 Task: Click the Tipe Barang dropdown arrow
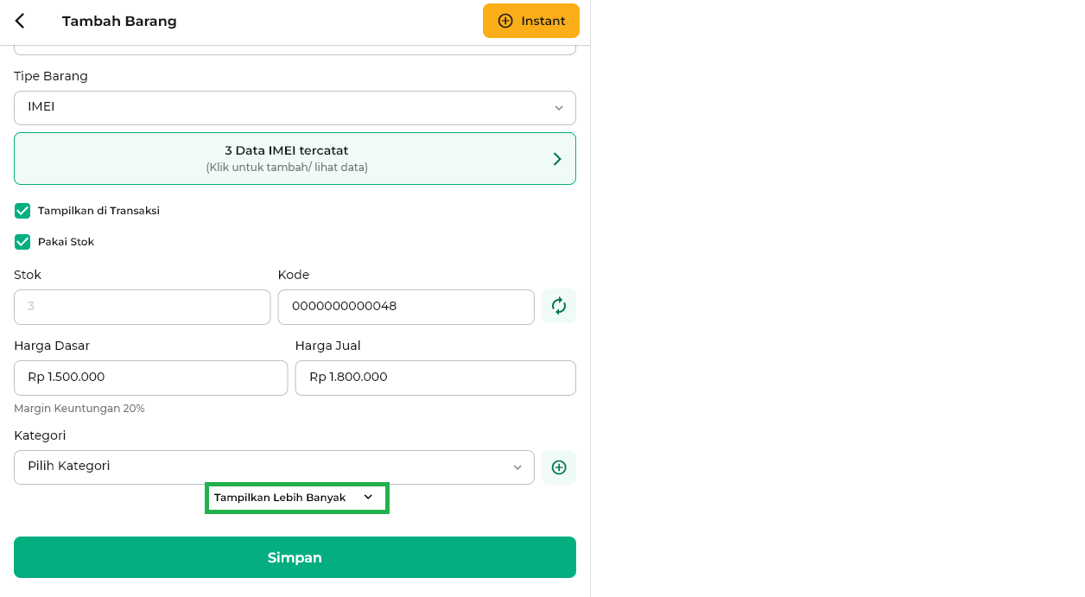point(559,108)
